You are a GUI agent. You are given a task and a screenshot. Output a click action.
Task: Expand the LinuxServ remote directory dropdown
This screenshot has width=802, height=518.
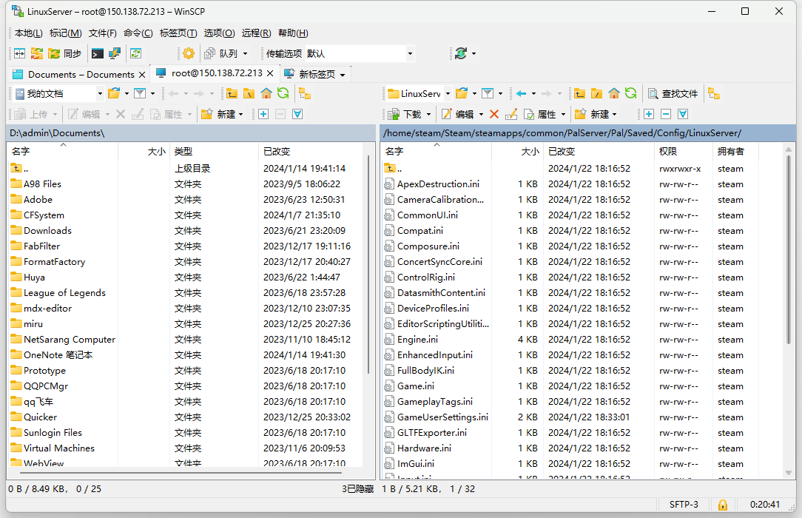point(448,94)
